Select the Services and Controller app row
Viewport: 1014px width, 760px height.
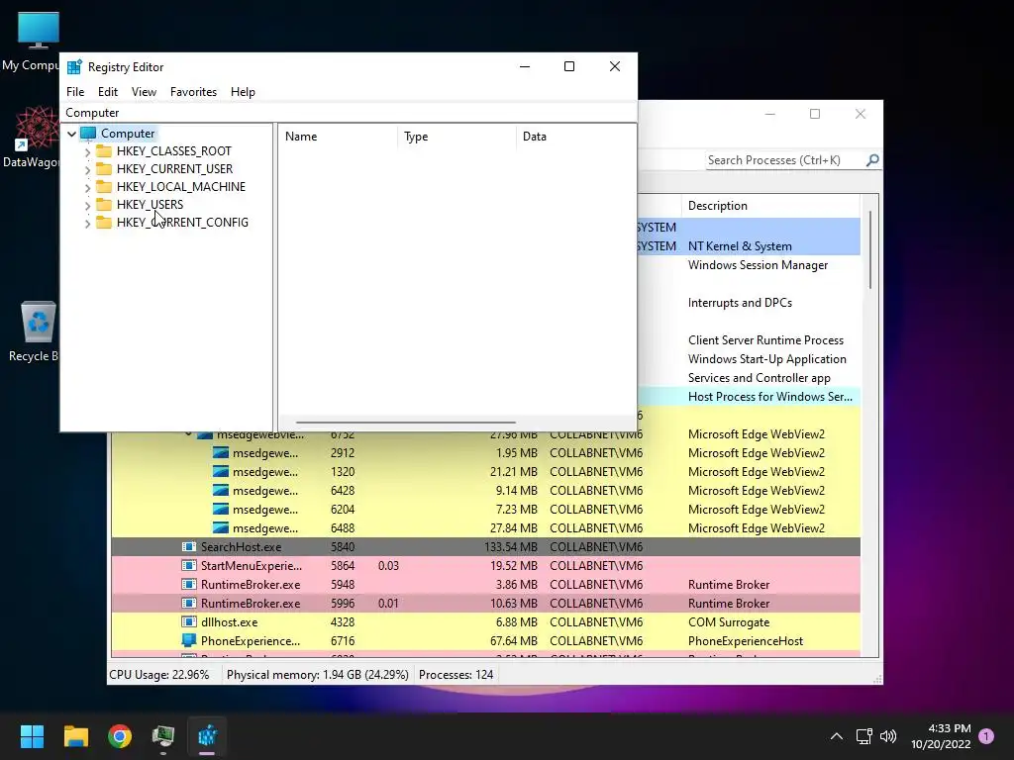click(749, 377)
